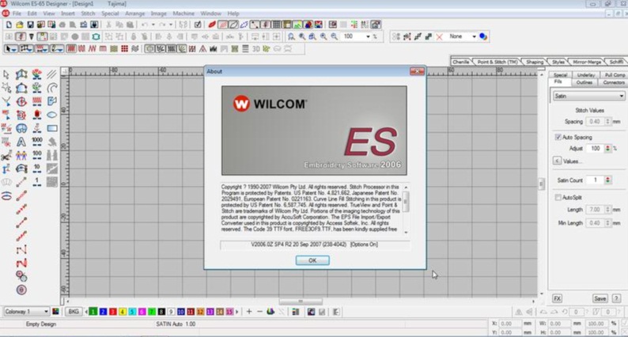Click the red grid fill stitch icon
The image size is (628, 337).
(124, 49)
